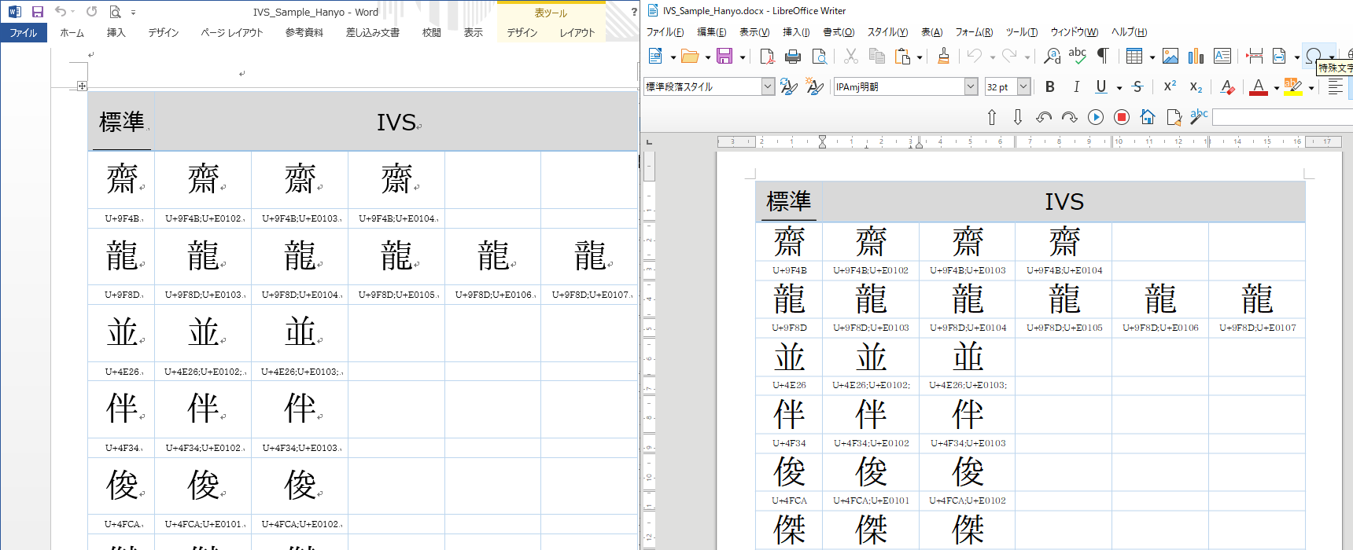Click the print preview icon in Word's title bar
Image resolution: width=1353 pixels, height=550 pixels.
[115, 12]
